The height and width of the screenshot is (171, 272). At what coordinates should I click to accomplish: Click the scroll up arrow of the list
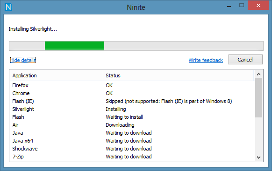[258, 74]
